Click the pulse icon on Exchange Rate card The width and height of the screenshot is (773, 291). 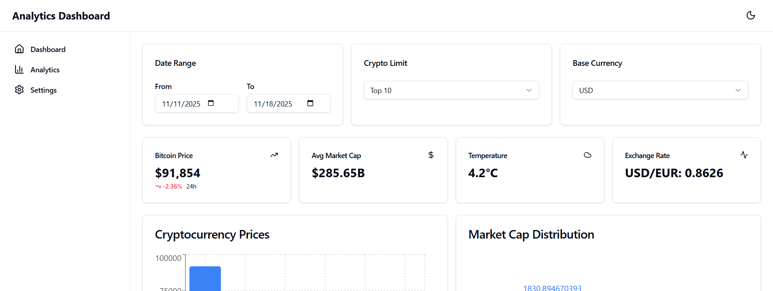pyautogui.click(x=744, y=155)
